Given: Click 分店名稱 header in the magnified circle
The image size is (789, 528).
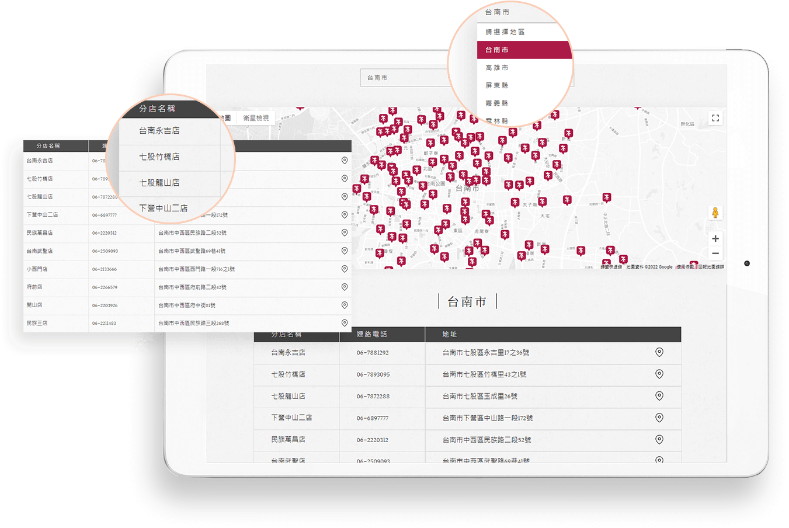Looking at the screenshot, I should point(157,109).
